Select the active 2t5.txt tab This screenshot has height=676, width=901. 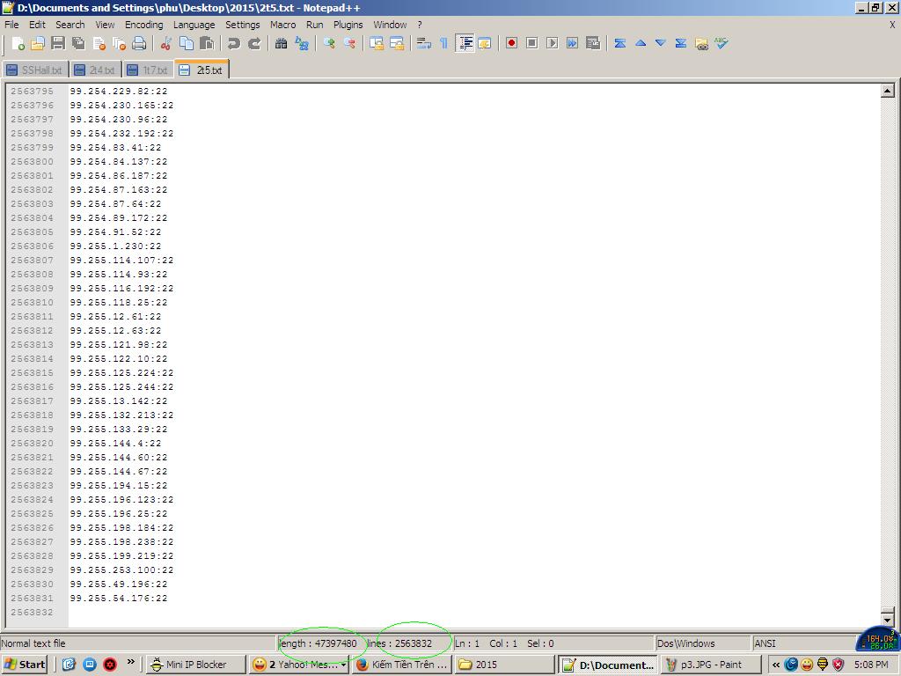(201, 70)
